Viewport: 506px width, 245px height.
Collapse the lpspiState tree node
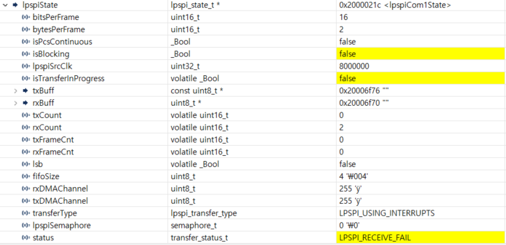5,5
